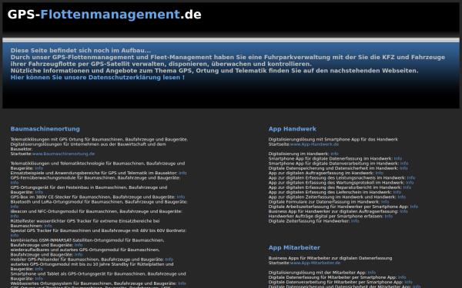Open Info for Digitale Datenverarbeitung für Mitarbeiter
Viewport: 462px width, 288px height.
(x=408, y=282)
